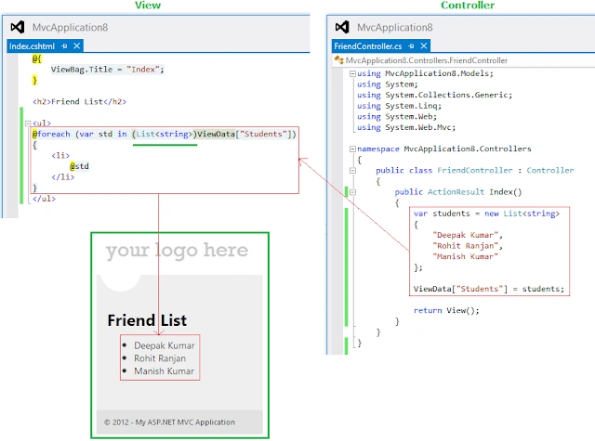This screenshot has height=441, width=595.
Task: Click Deepak Kumar in the Friend List
Action: coord(165,345)
